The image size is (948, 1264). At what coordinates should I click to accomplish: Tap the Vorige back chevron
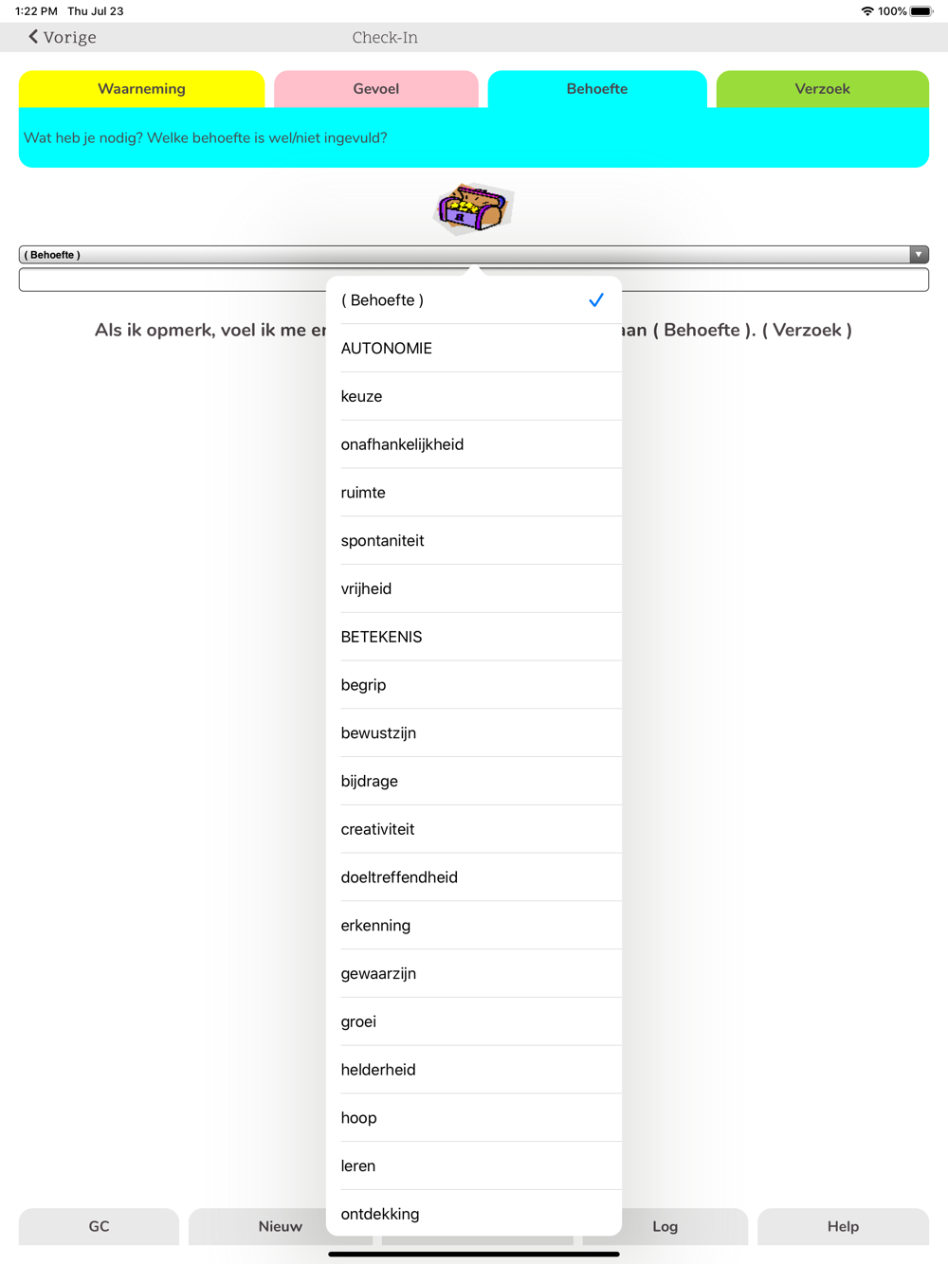34,37
